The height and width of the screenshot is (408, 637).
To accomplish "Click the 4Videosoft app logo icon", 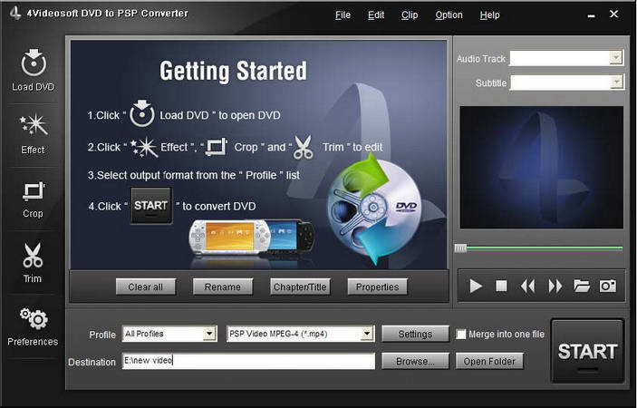I will [15, 13].
